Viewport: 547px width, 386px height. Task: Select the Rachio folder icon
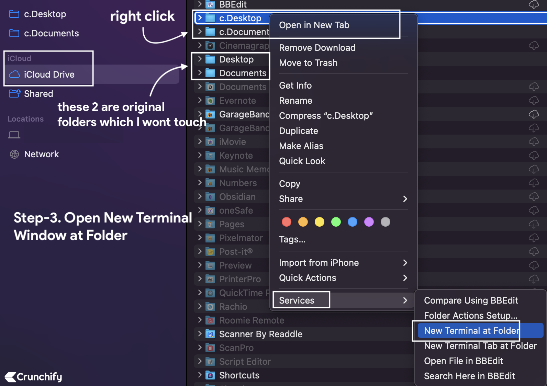tap(210, 307)
